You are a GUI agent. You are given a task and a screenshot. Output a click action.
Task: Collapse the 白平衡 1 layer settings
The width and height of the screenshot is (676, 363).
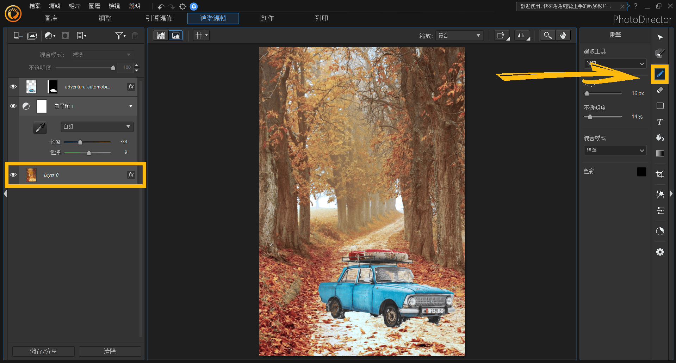(x=131, y=106)
